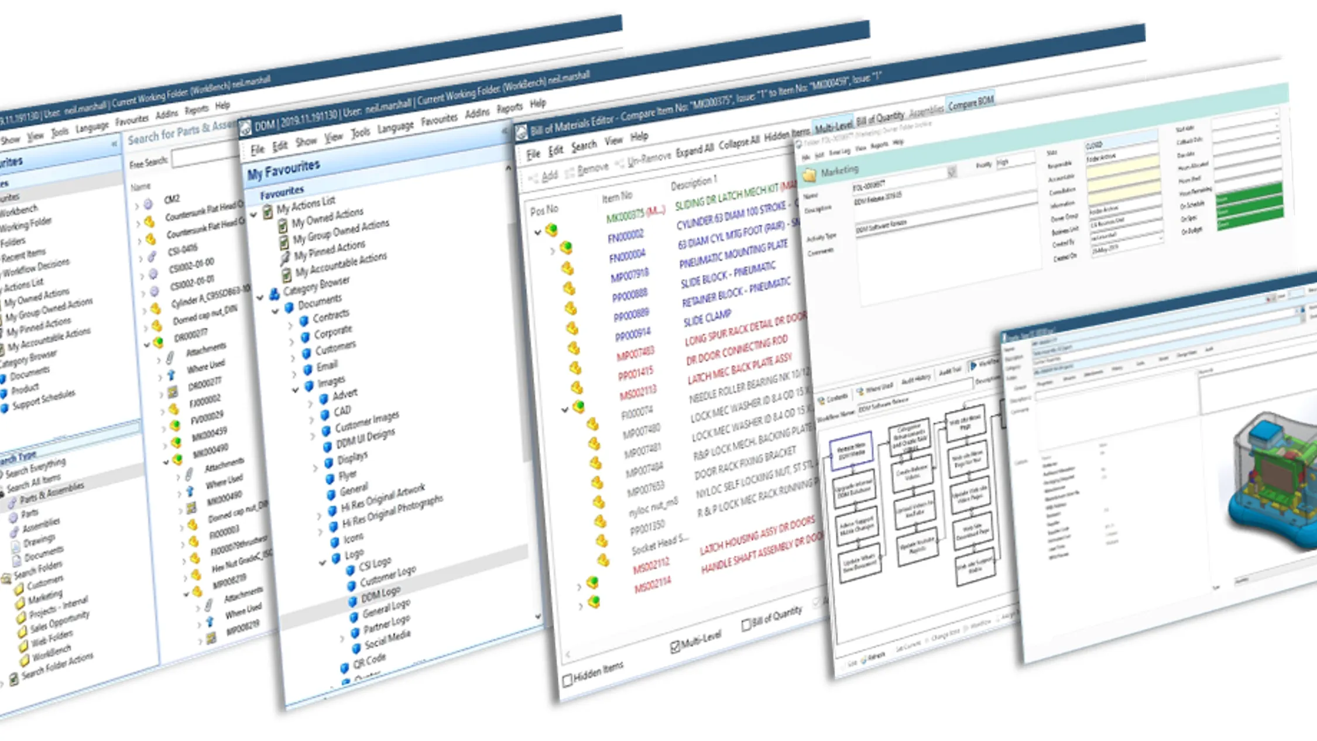Collapse the Images category node
The width and height of the screenshot is (1317, 741).
pyautogui.click(x=296, y=390)
